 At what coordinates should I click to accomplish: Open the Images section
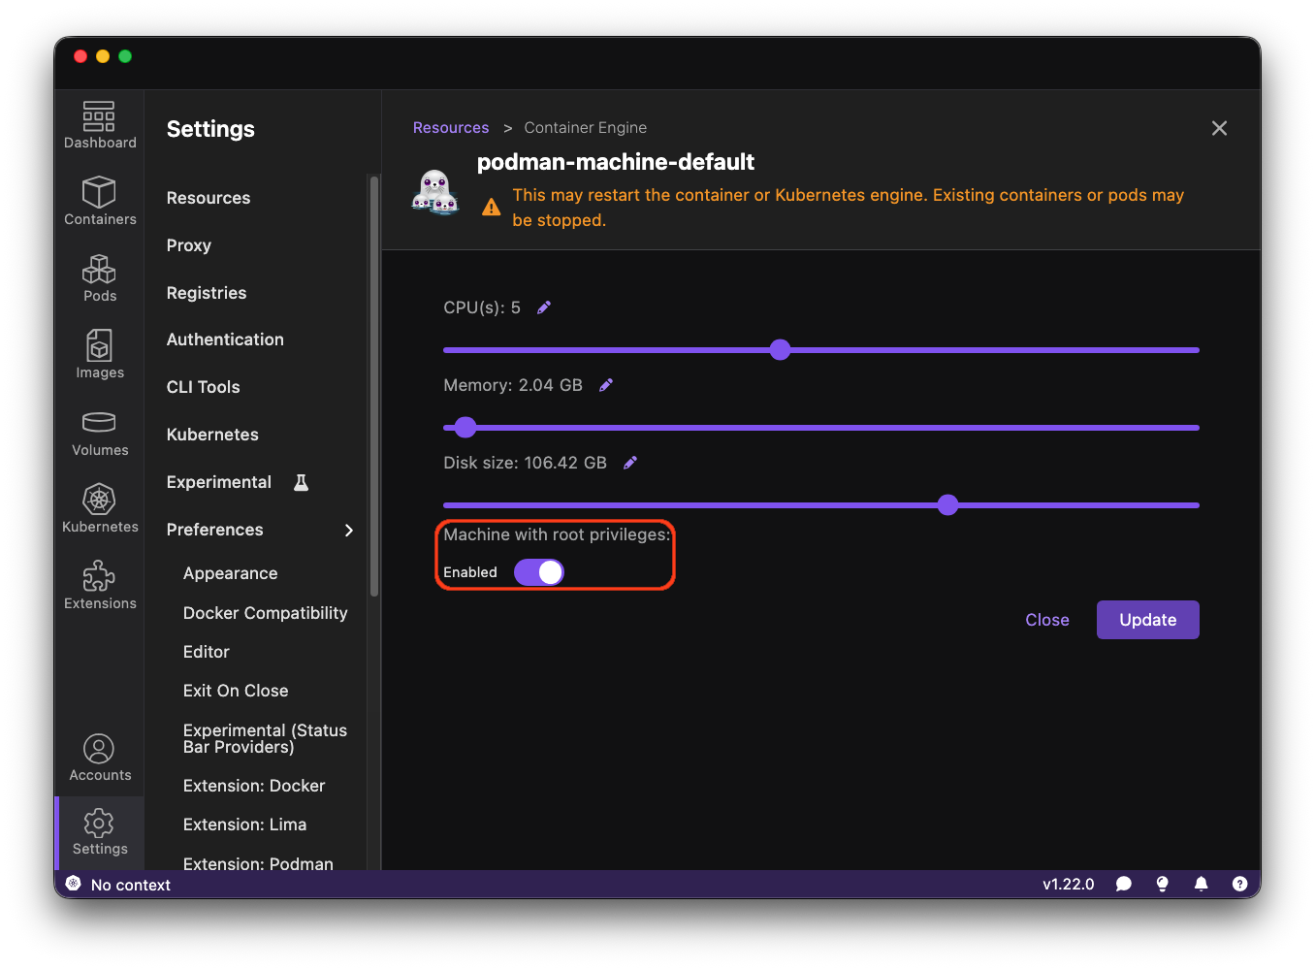[100, 355]
